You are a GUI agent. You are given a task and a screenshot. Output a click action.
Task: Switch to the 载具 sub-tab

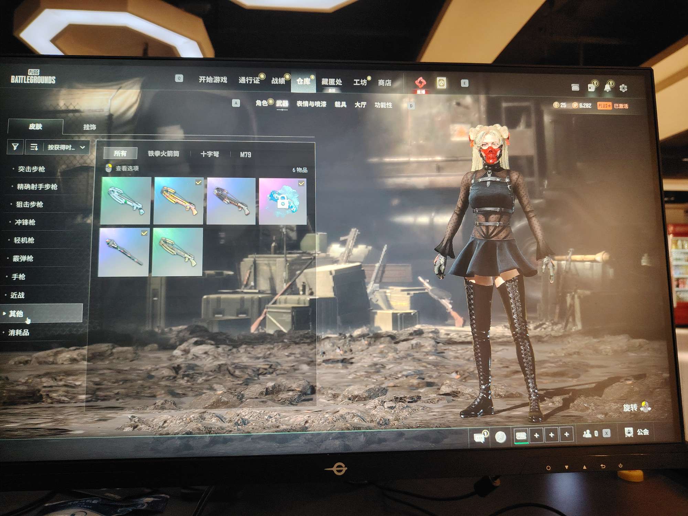(x=341, y=104)
